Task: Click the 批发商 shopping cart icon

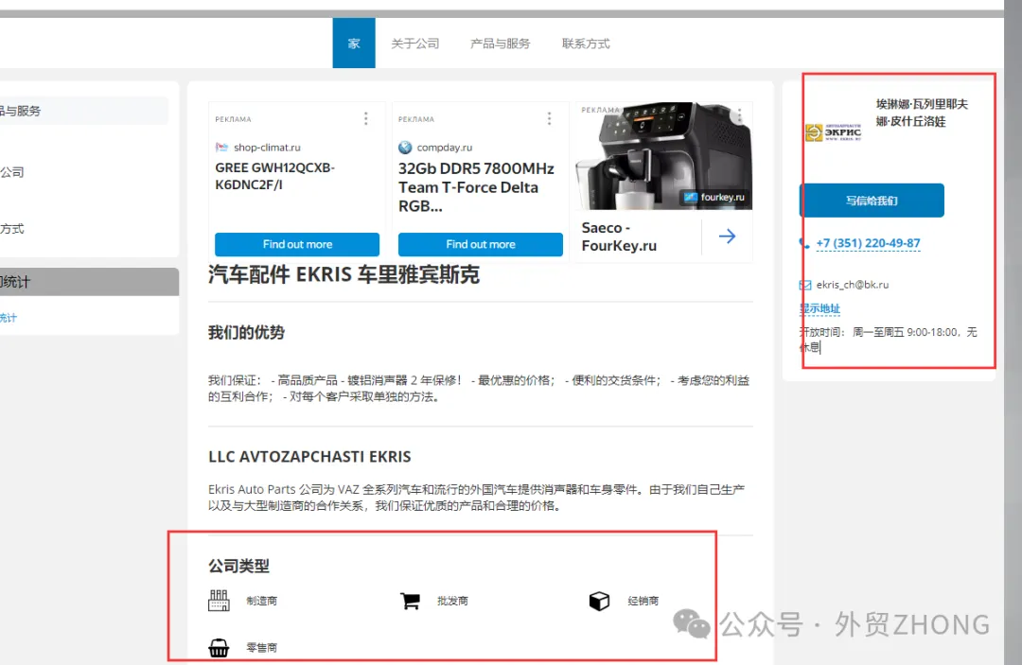Action: (x=410, y=601)
